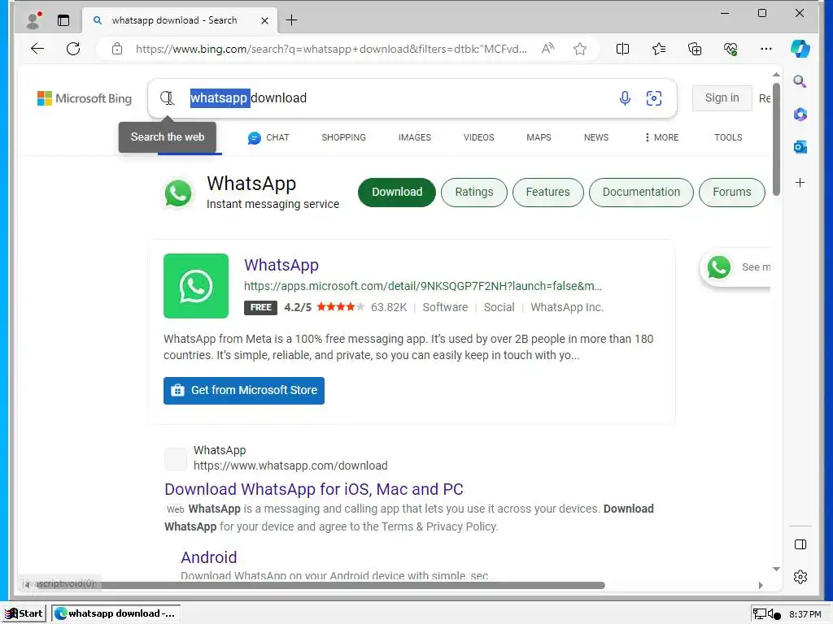
Task: Click the WhatsApp logo beside Instant messaging service
Action: (178, 193)
